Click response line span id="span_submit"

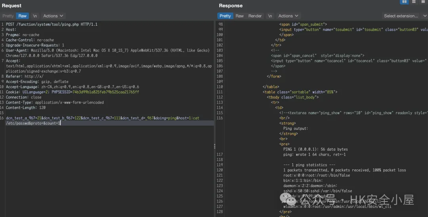click(x=303, y=24)
